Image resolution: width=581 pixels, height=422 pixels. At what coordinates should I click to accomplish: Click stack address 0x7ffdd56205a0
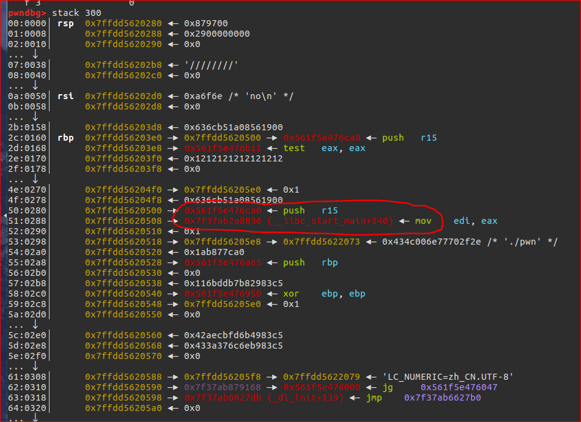tap(124, 408)
